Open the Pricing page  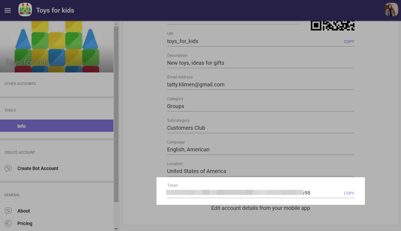(25, 224)
